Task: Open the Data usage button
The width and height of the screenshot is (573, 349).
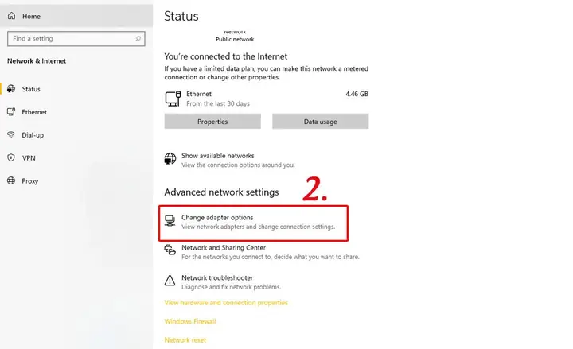Action: pos(320,122)
